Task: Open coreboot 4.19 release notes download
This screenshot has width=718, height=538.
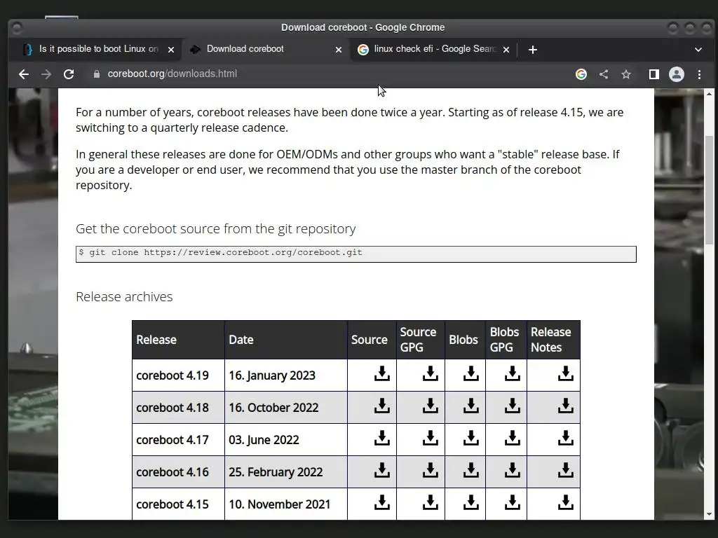Action: tap(566, 373)
